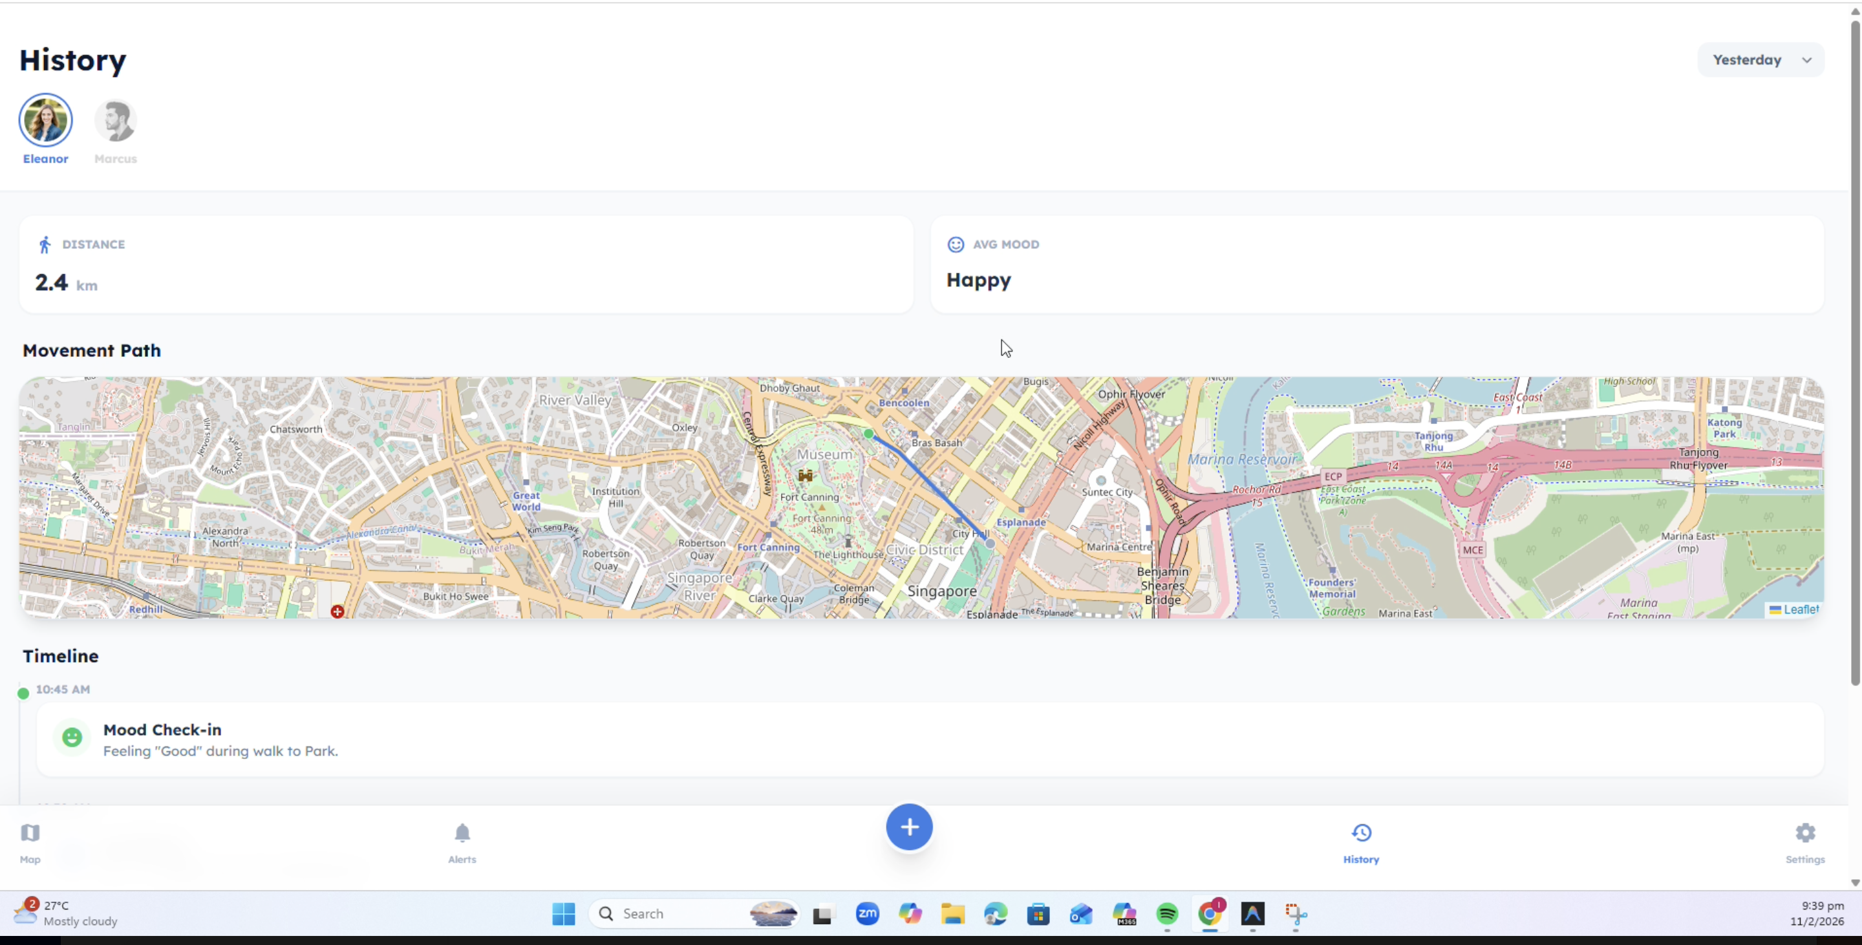Click the green path start marker on map
Image resolution: width=1862 pixels, height=945 pixels.
click(x=869, y=434)
